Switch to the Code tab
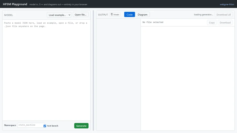The height and width of the screenshot is (133, 237). (x=130, y=15)
